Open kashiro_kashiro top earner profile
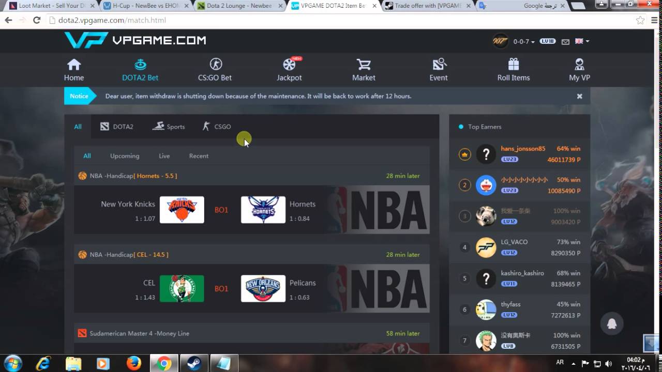662x372 pixels. 522,273
